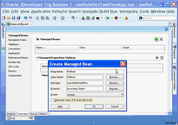
Task: Click the Save toolbar icon
Action: tap(13, 18)
